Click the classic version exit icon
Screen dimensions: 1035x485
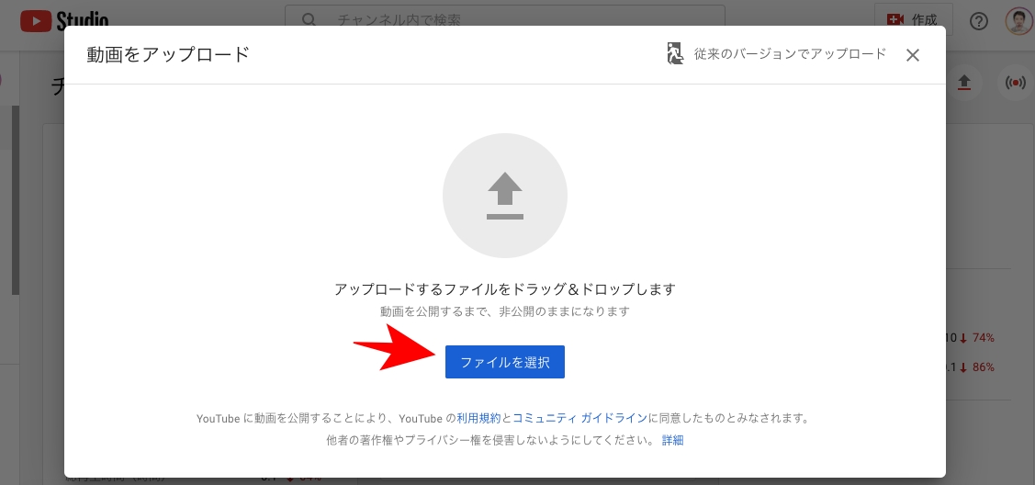pyautogui.click(x=675, y=54)
